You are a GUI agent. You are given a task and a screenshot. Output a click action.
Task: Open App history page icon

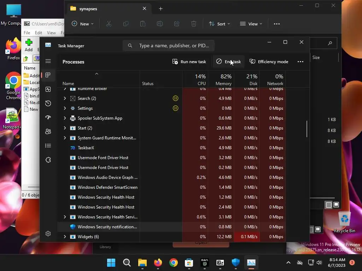(48, 103)
